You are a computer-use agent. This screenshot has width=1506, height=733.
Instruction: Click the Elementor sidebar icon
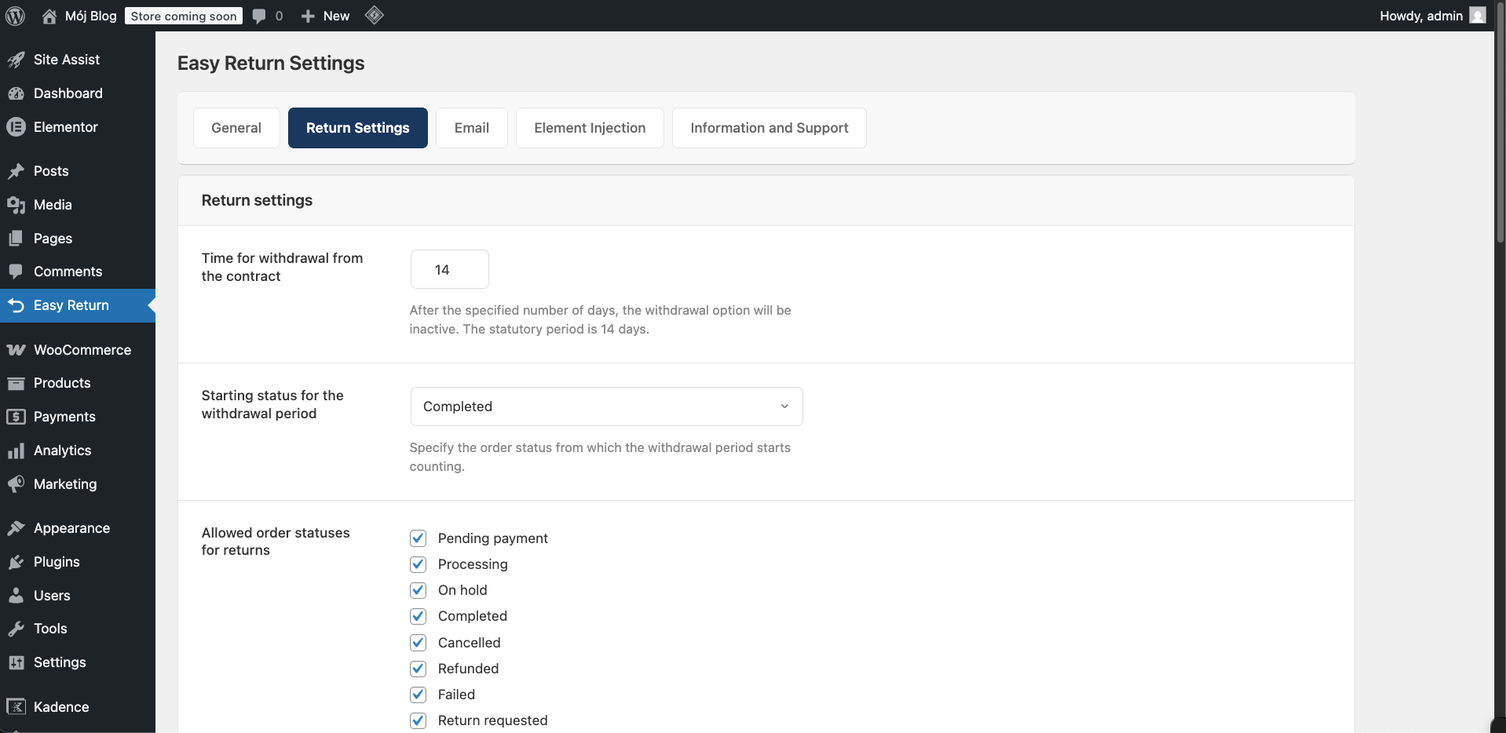click(16, 127)
